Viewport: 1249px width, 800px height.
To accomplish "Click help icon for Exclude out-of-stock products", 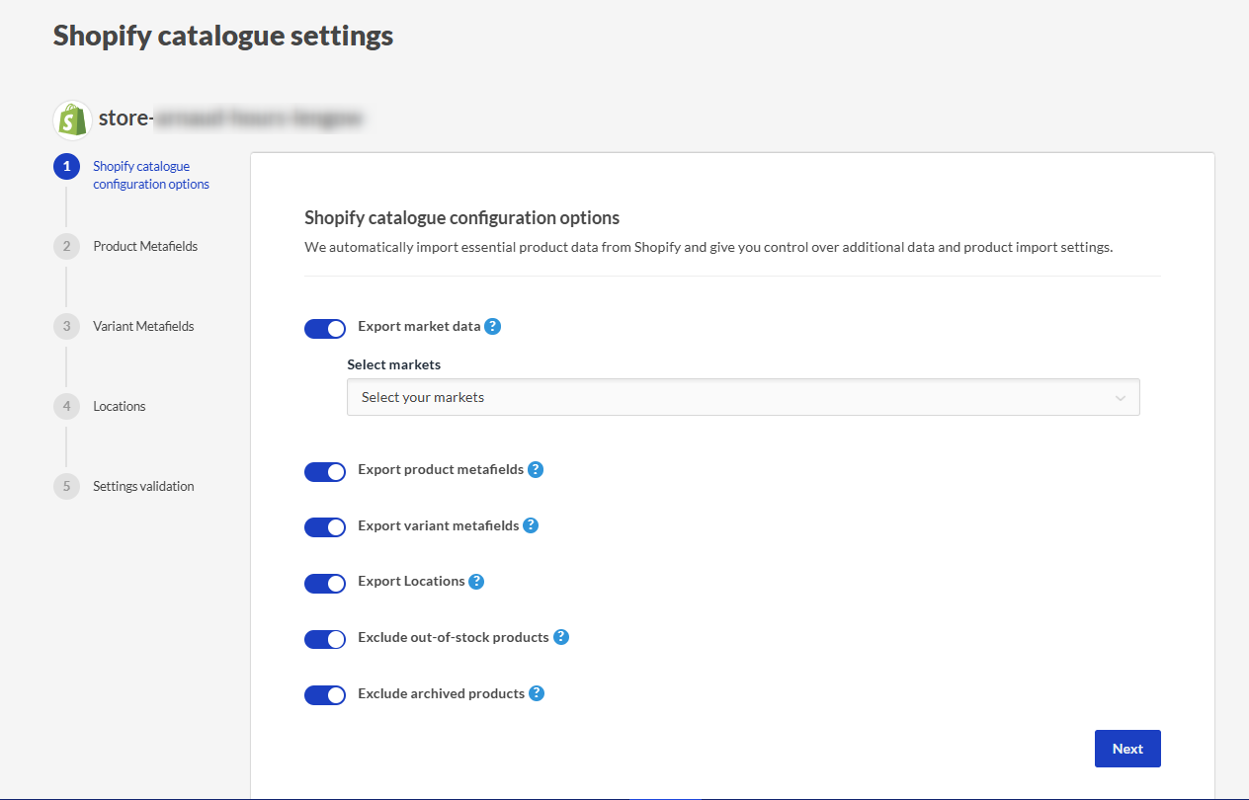I will coord(561,637).
